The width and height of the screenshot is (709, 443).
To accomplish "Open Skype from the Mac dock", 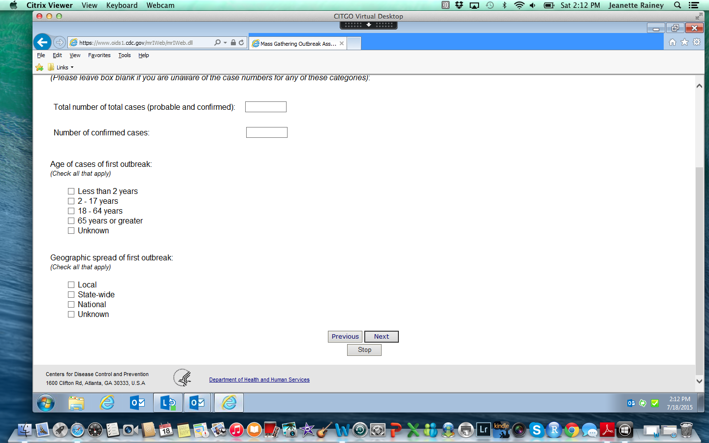I will point(537,430).
